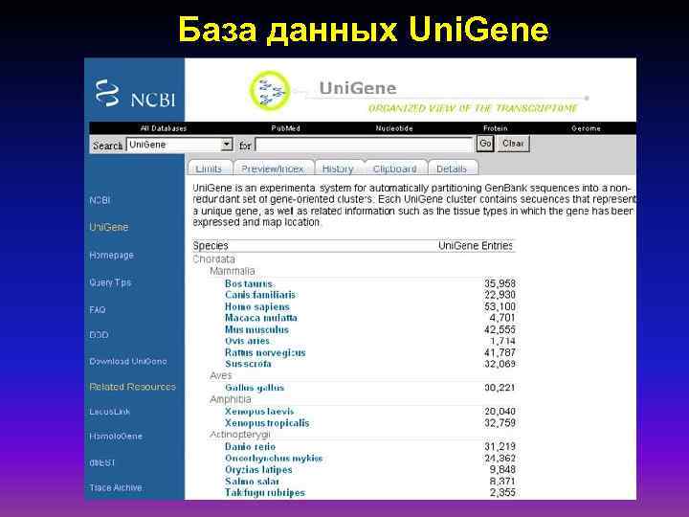Click the 42,555 entries value
The image size is (689, 517).
[500, 329]
